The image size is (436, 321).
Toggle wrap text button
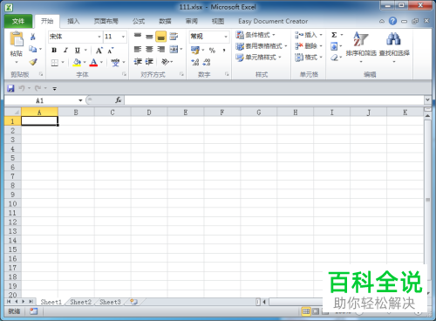pyautogui.click(x=174, y=37)
